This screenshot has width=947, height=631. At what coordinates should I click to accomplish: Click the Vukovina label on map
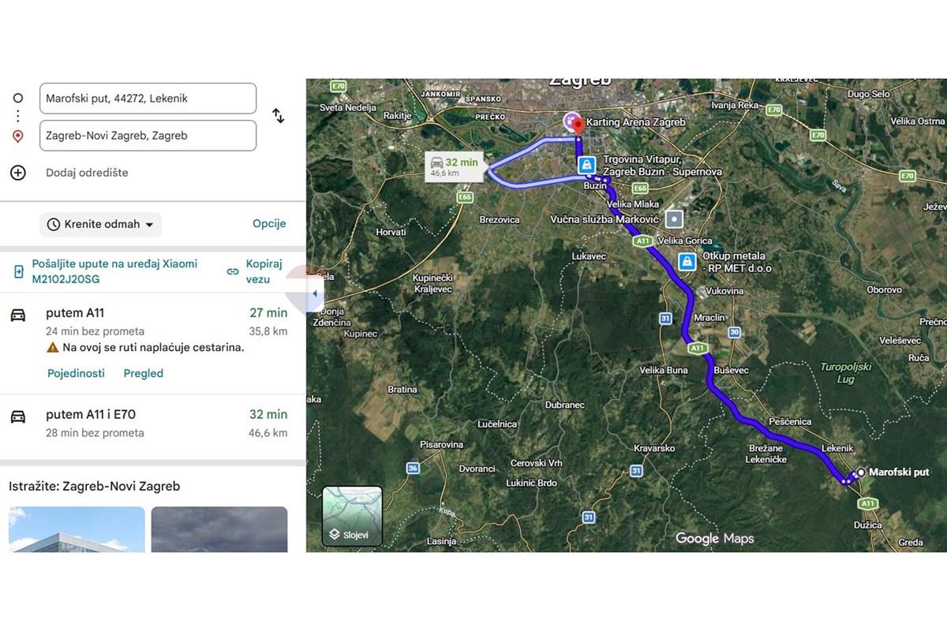pos(724,291)
